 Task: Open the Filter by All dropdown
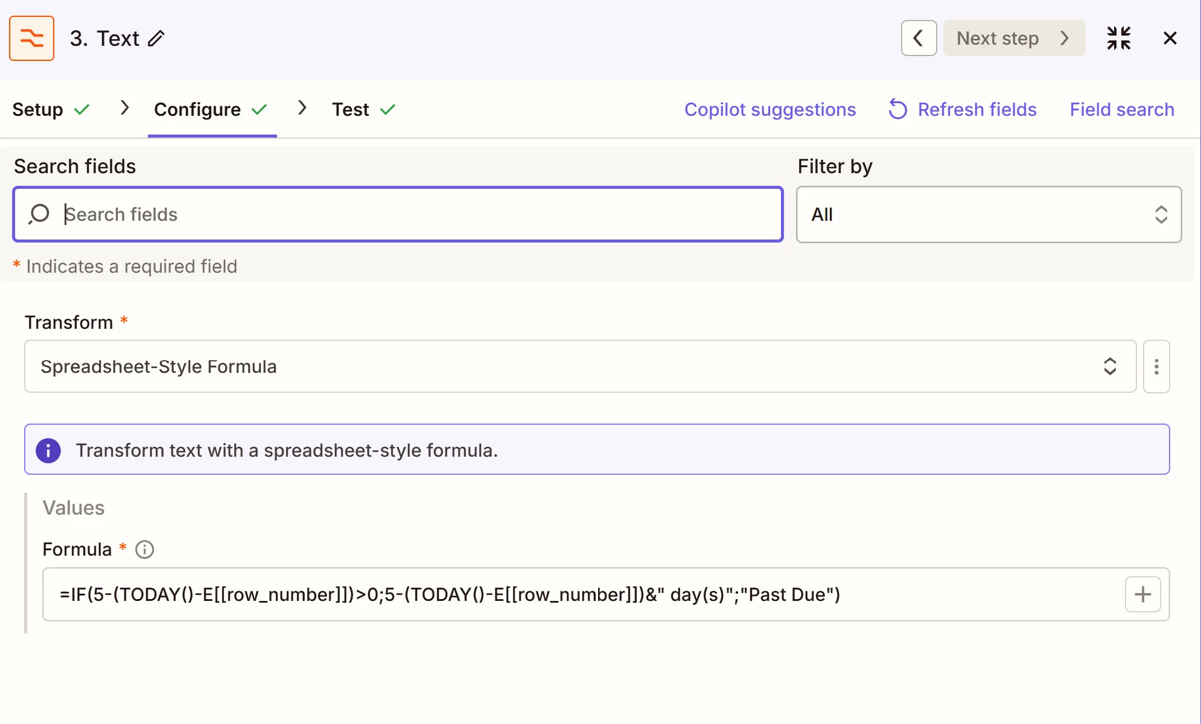(988, 214)
